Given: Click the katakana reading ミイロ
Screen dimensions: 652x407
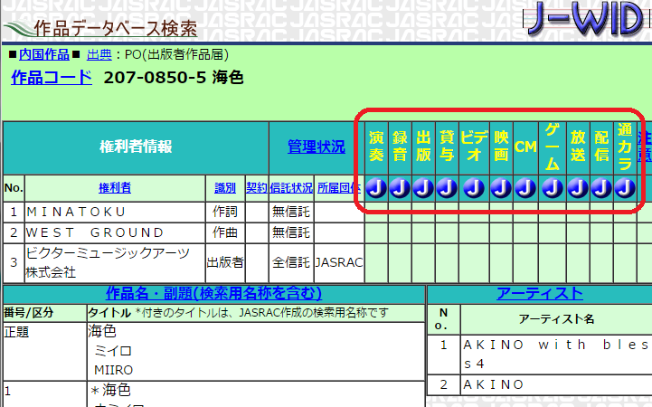Looking at the screenshot, I should [113, 351].
